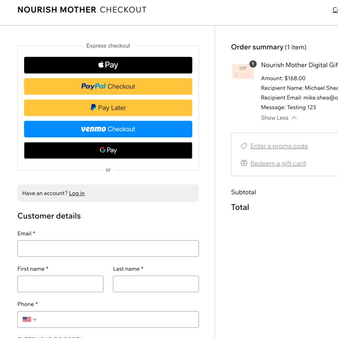Click the gift card present icon
The width and height of the screenshot is (338, 338).
pos(244,163)
